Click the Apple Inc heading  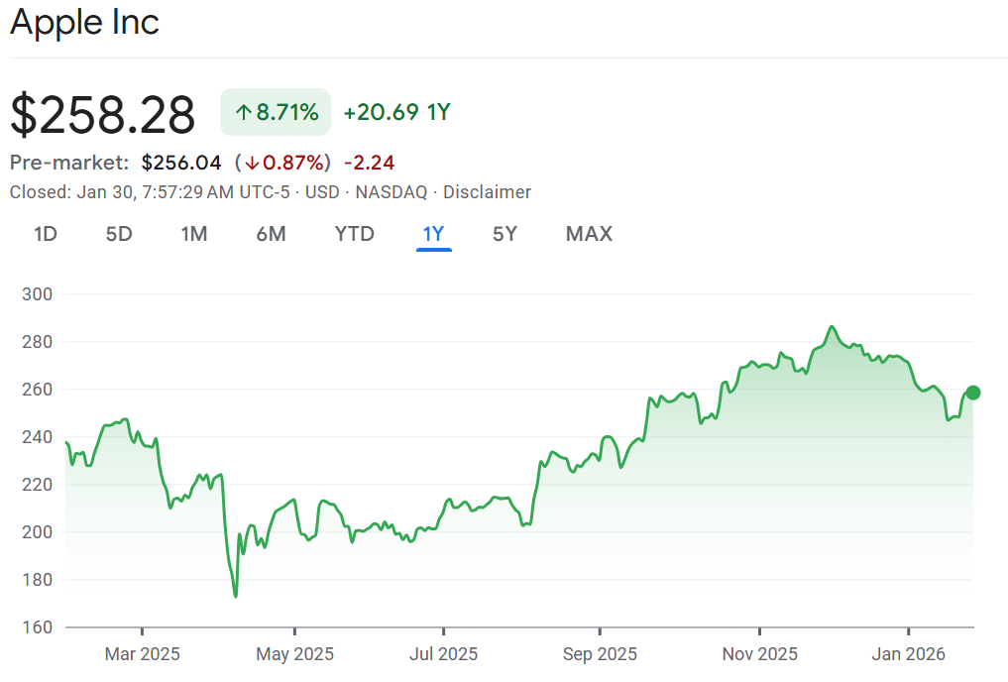[85, 23]
